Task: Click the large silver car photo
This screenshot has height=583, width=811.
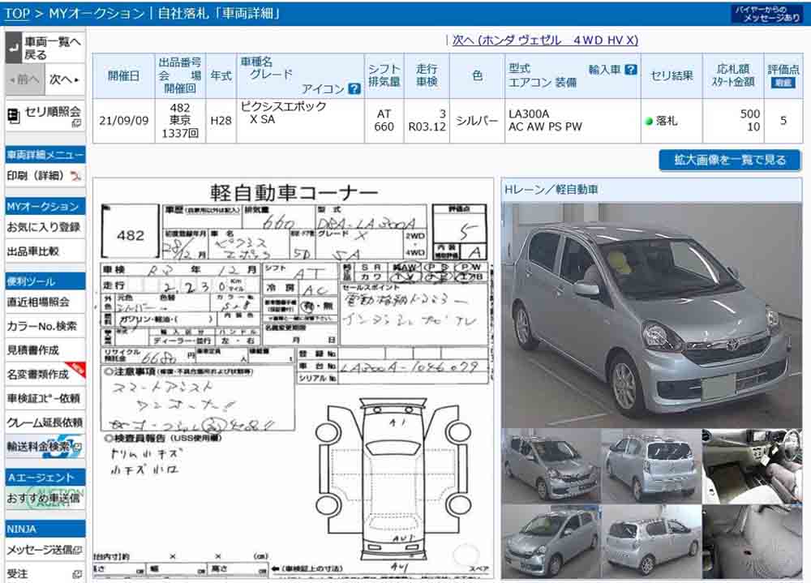Action: pyautogui.click(x=651, y=315)
